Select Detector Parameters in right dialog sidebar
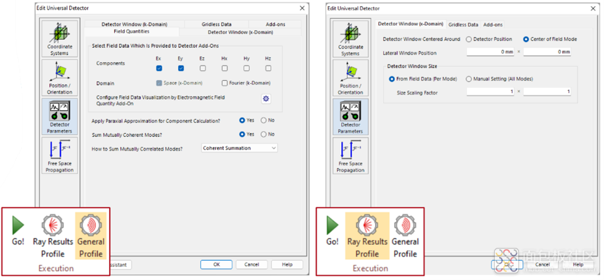 [350, 117]
